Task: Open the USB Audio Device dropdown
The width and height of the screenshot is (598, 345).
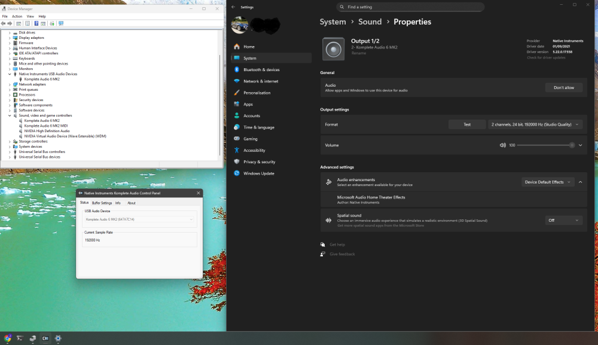Action: (x=139, y=219)
